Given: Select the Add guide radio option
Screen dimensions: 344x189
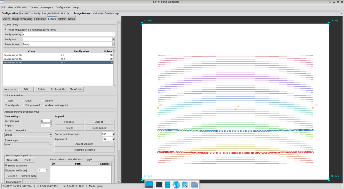Looking at the screenshot, I should pos(6,105).
